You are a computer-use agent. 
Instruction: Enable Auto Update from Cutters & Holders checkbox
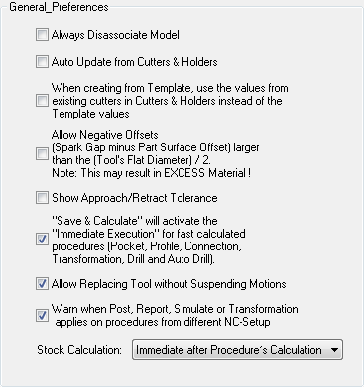(42, 62)
